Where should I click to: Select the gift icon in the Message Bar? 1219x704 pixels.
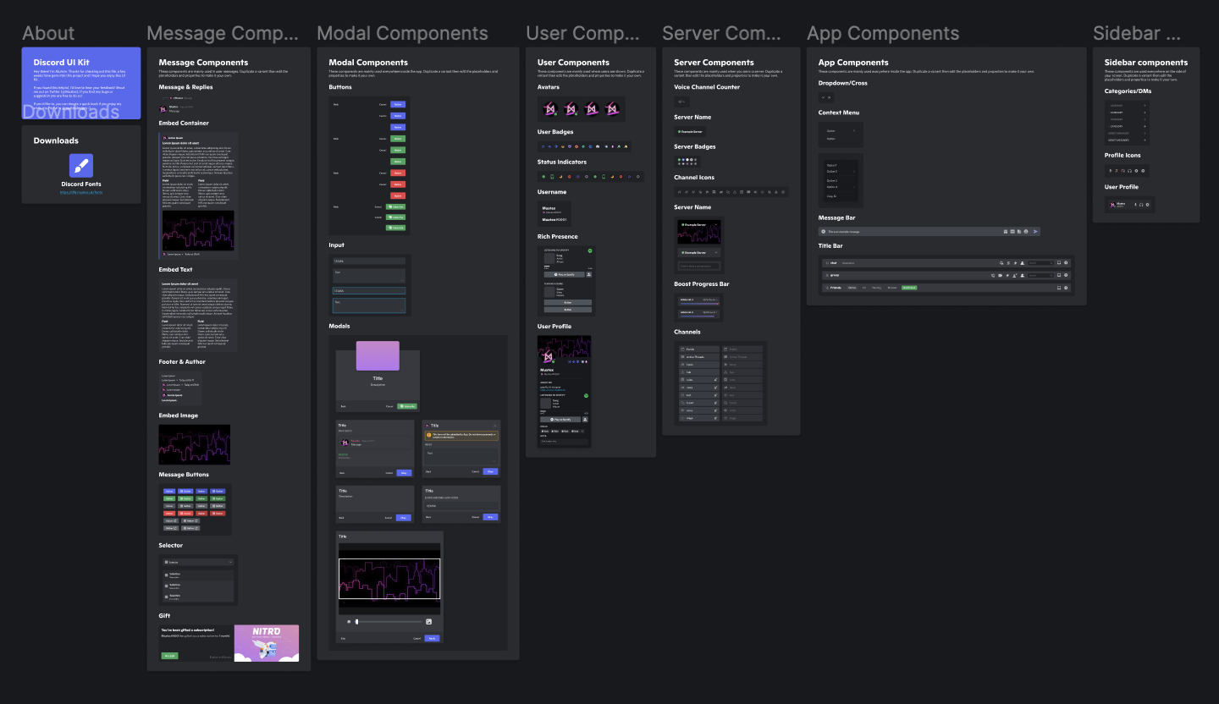click(1006, 231)
